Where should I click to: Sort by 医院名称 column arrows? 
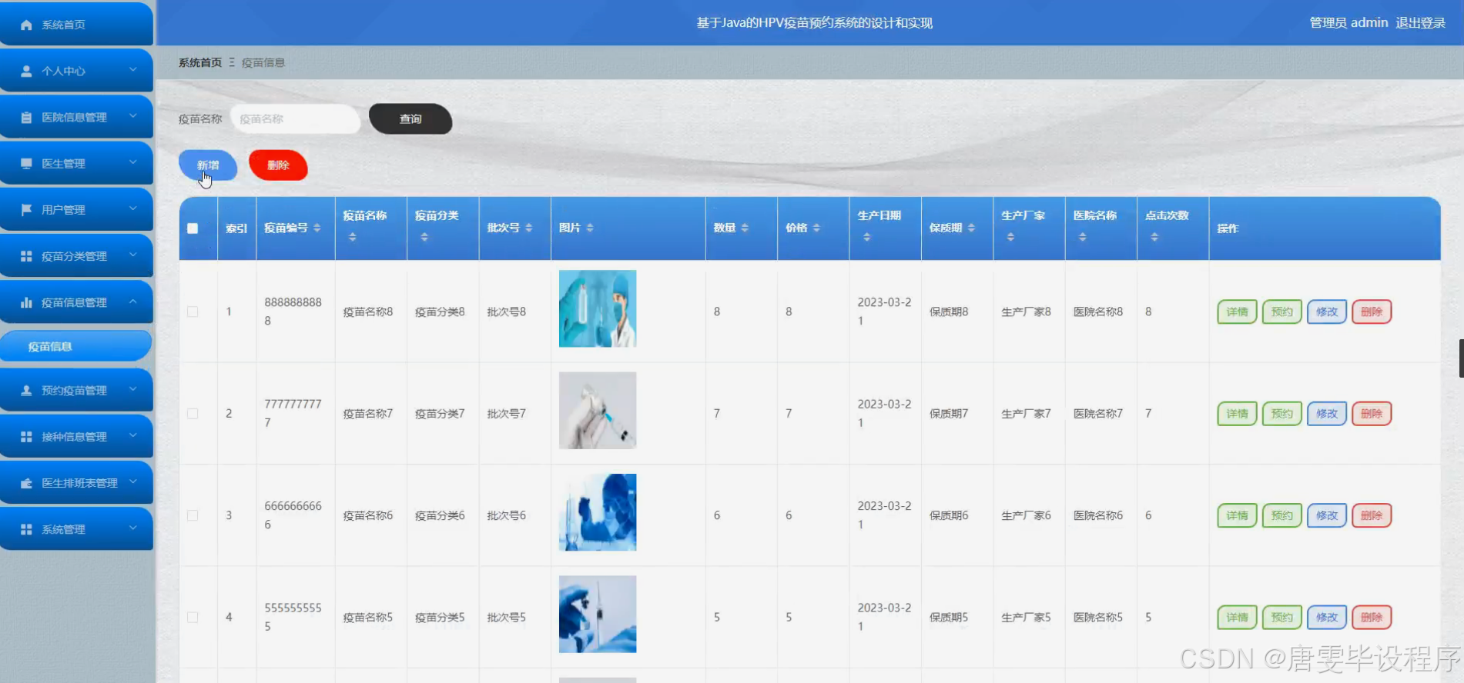pyautogui.click(x=1082, y=237)
